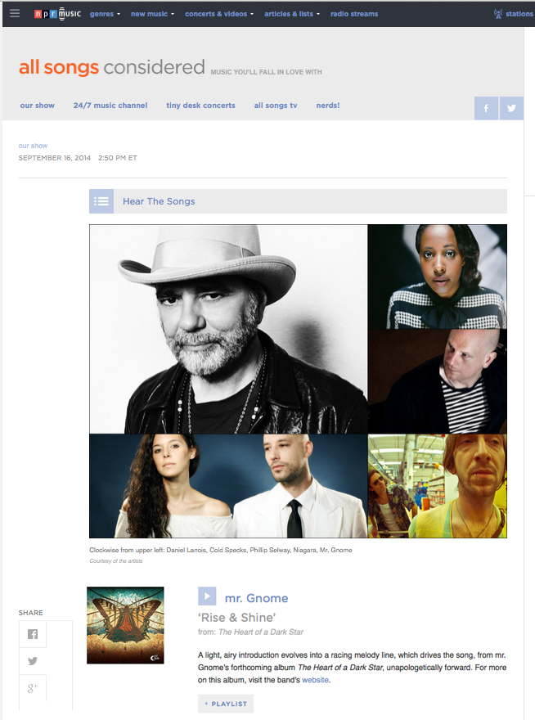Add the song with + PLAYLIST button

[226, 704]
